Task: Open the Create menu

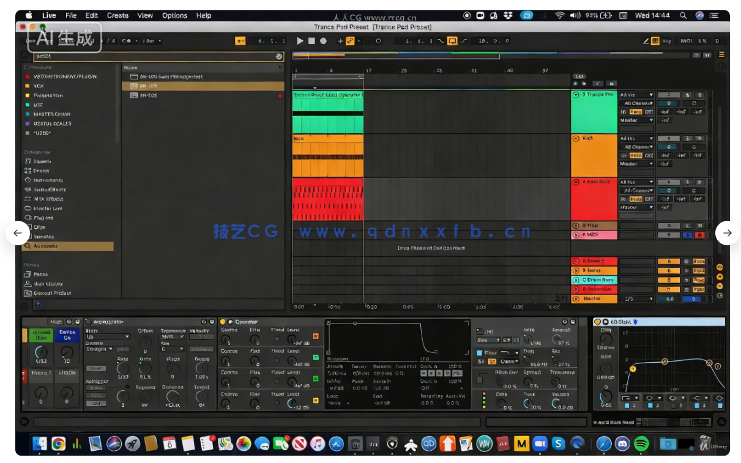Action: (117, 15)
